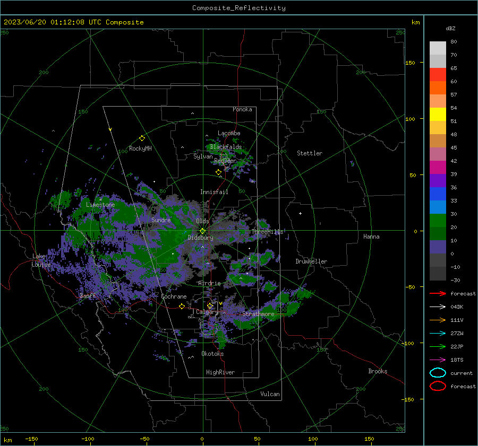This screenshot has width=478, height=446.
Task: Click the Sylvan map label
Action: [x=203, y=156]
